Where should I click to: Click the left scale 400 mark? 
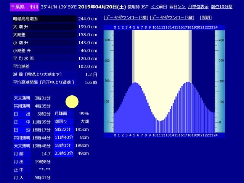pyautogui.click(x=107, y=40)
